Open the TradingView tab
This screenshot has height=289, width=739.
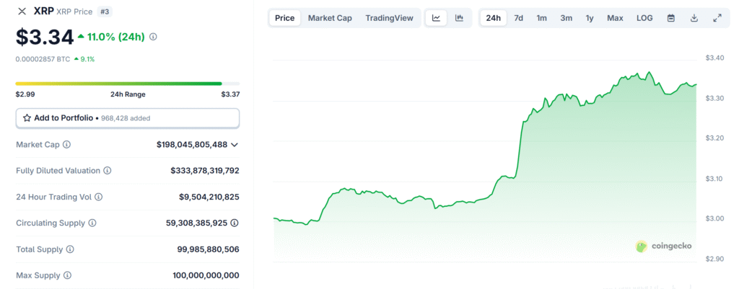coord(389,18)
